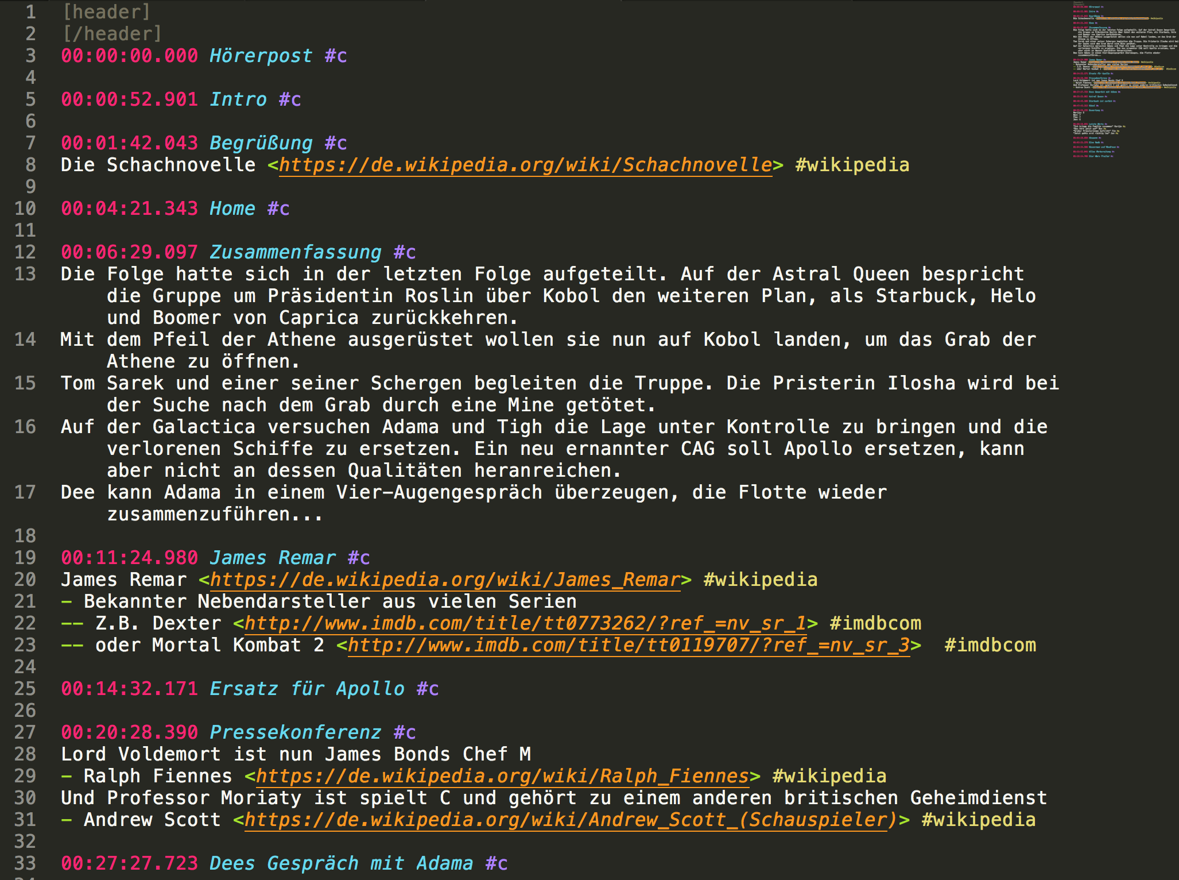Click the Pressekonferenz chapter title
The width and height of the screenshot is (1179, 880).
click(x=295, y=733)
